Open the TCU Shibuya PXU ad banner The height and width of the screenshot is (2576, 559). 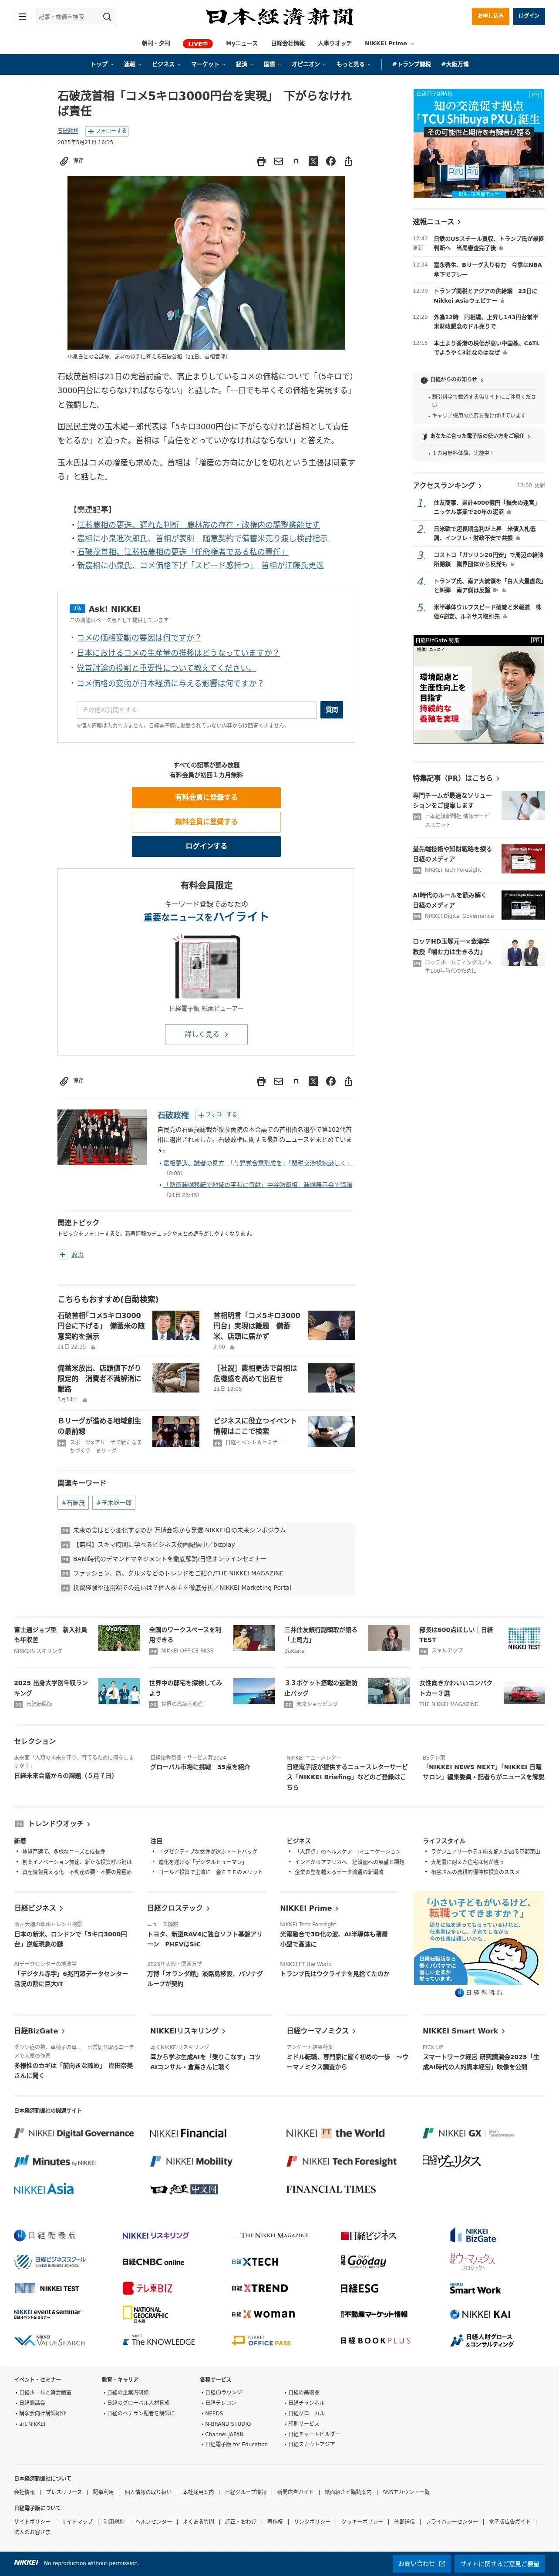[479, 143]
